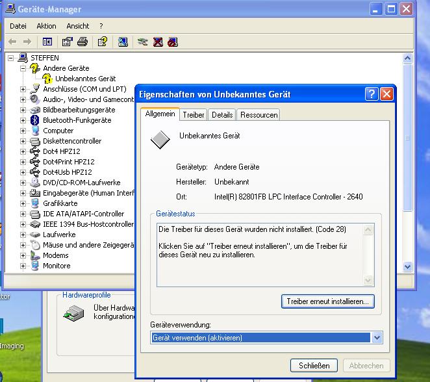Click the Schließen button

coord(314,365)
